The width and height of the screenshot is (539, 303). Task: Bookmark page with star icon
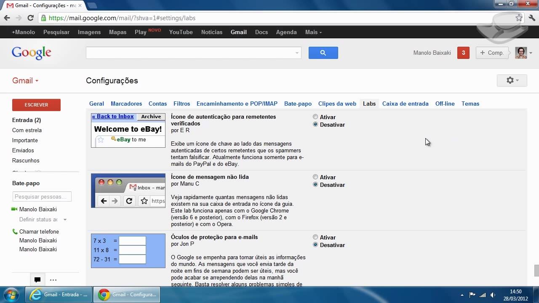(x=519, y=18)
